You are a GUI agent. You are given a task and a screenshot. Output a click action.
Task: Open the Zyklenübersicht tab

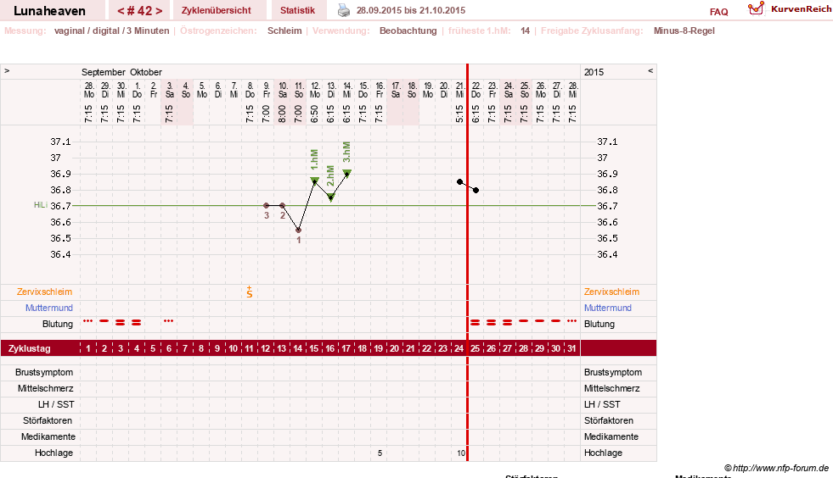click(x=217, y=10)
